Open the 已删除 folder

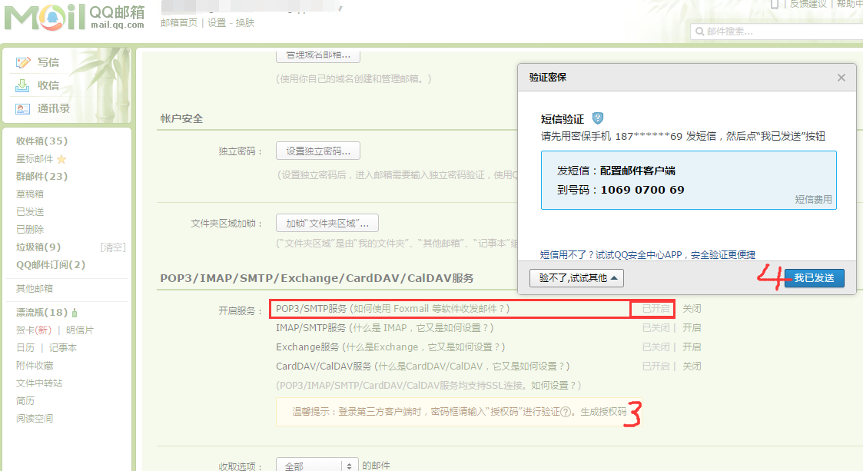point(30,230)
